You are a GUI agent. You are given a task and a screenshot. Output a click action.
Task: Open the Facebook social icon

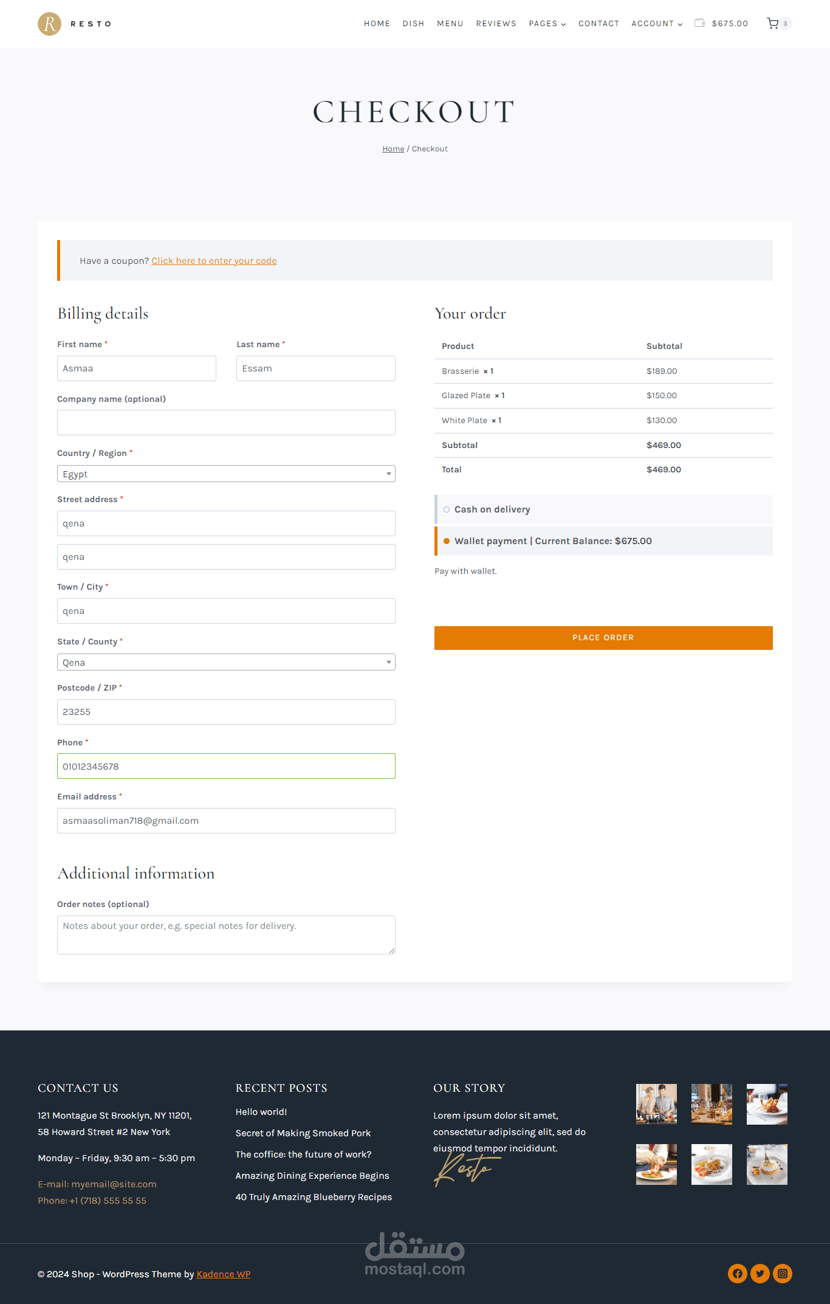pos(737,1274)
